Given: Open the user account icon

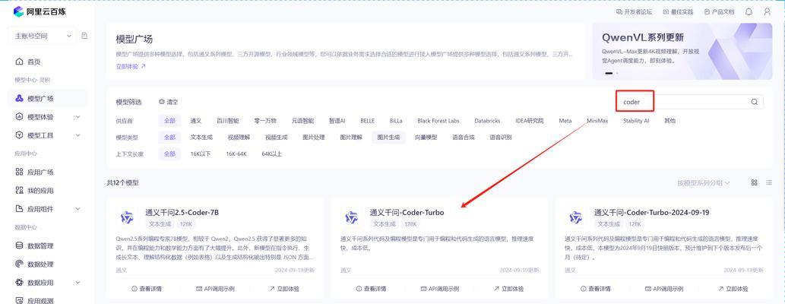Looking at the screenshot, I should tap(767, 11).
